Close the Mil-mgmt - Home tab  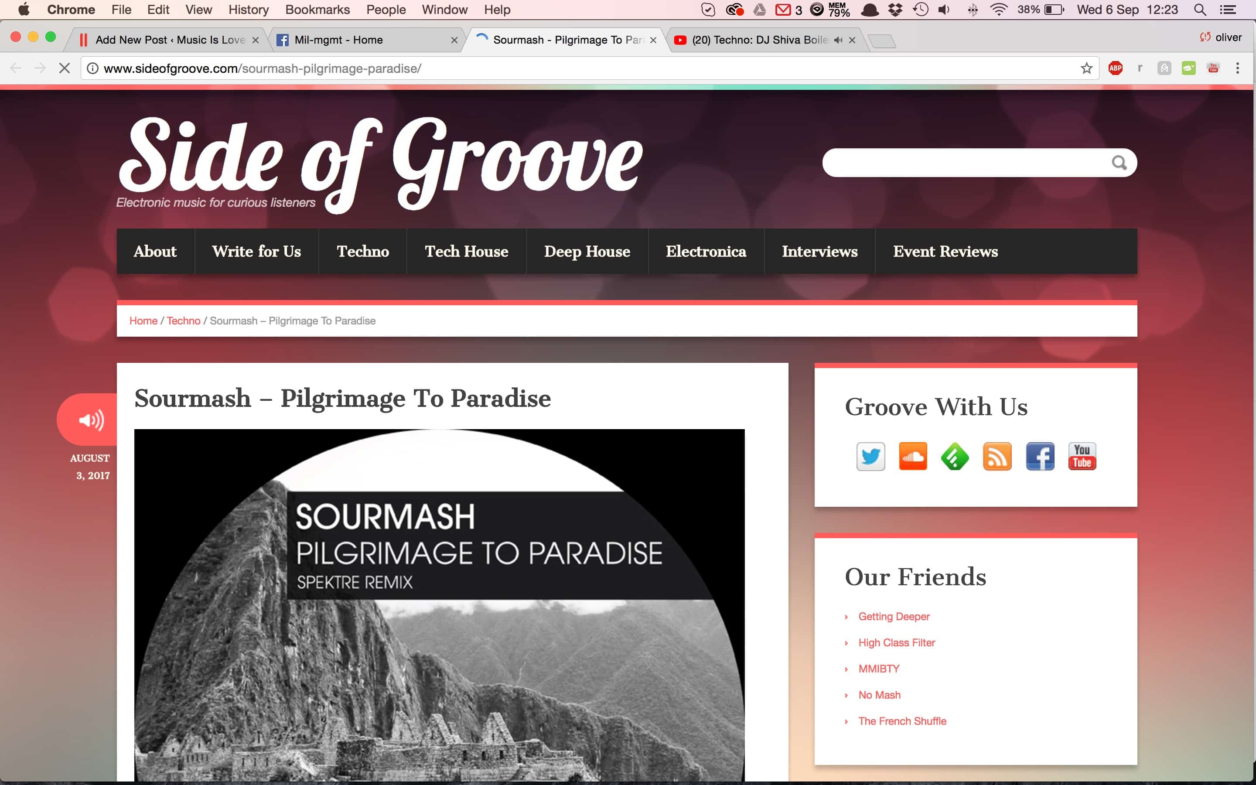(454, 40)
